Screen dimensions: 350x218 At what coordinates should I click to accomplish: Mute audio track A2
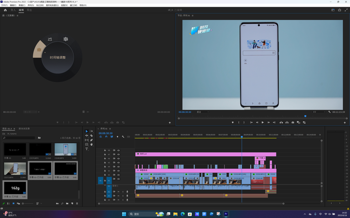click(x=118, y=192)
